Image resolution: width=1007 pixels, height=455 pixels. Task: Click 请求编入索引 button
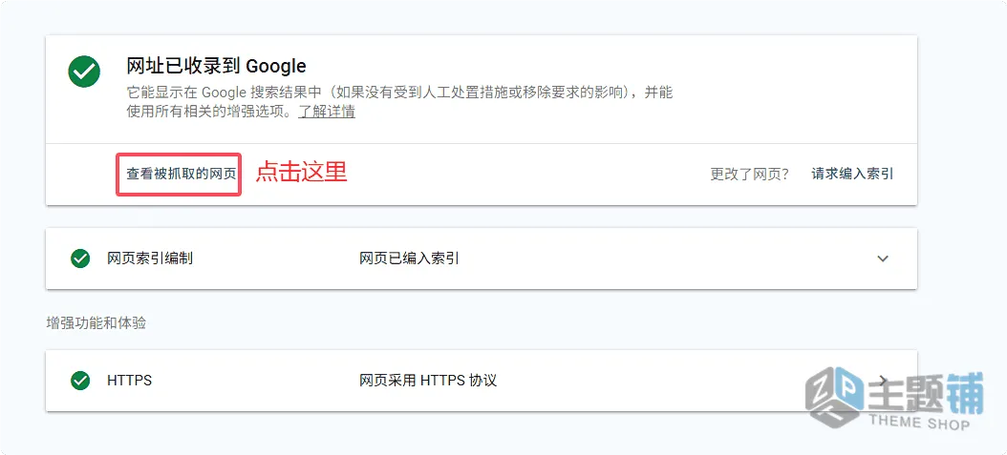point(852,174)
